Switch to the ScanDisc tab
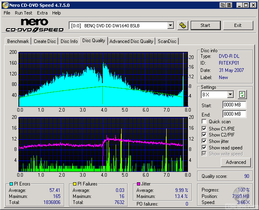Viewport: 259px width, 210px height. [x=167, y=41]
